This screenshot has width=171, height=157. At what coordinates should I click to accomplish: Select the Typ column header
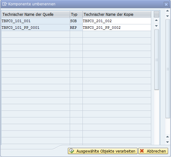[x=76, y=14]
